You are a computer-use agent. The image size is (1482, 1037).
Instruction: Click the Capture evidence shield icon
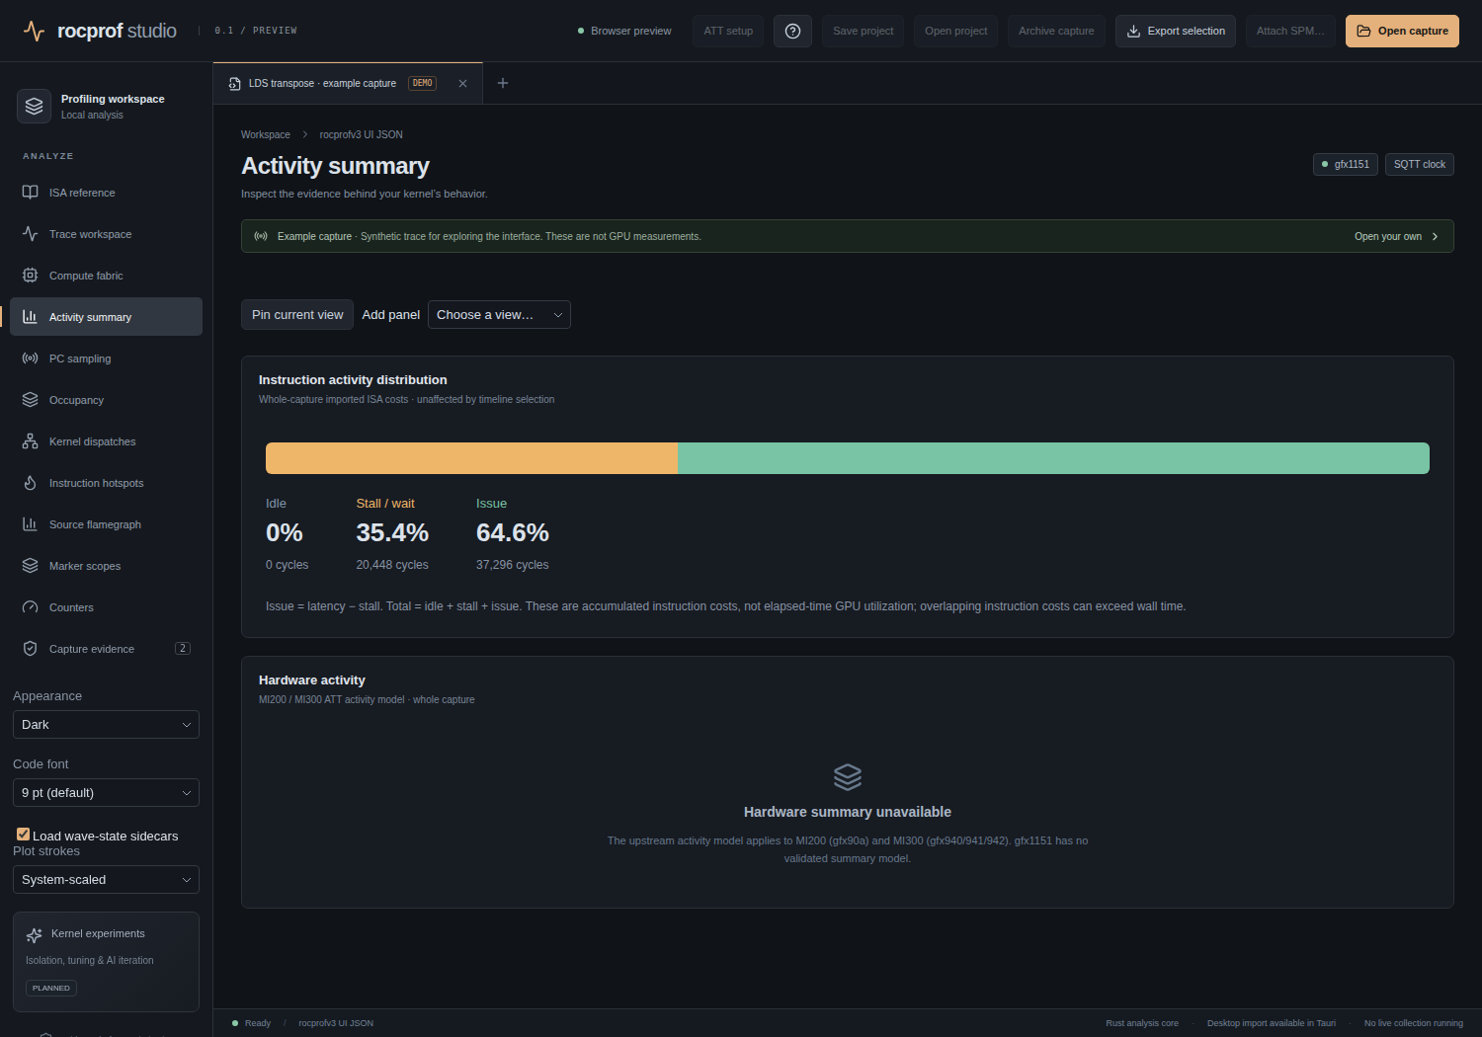tap(31, 649)
